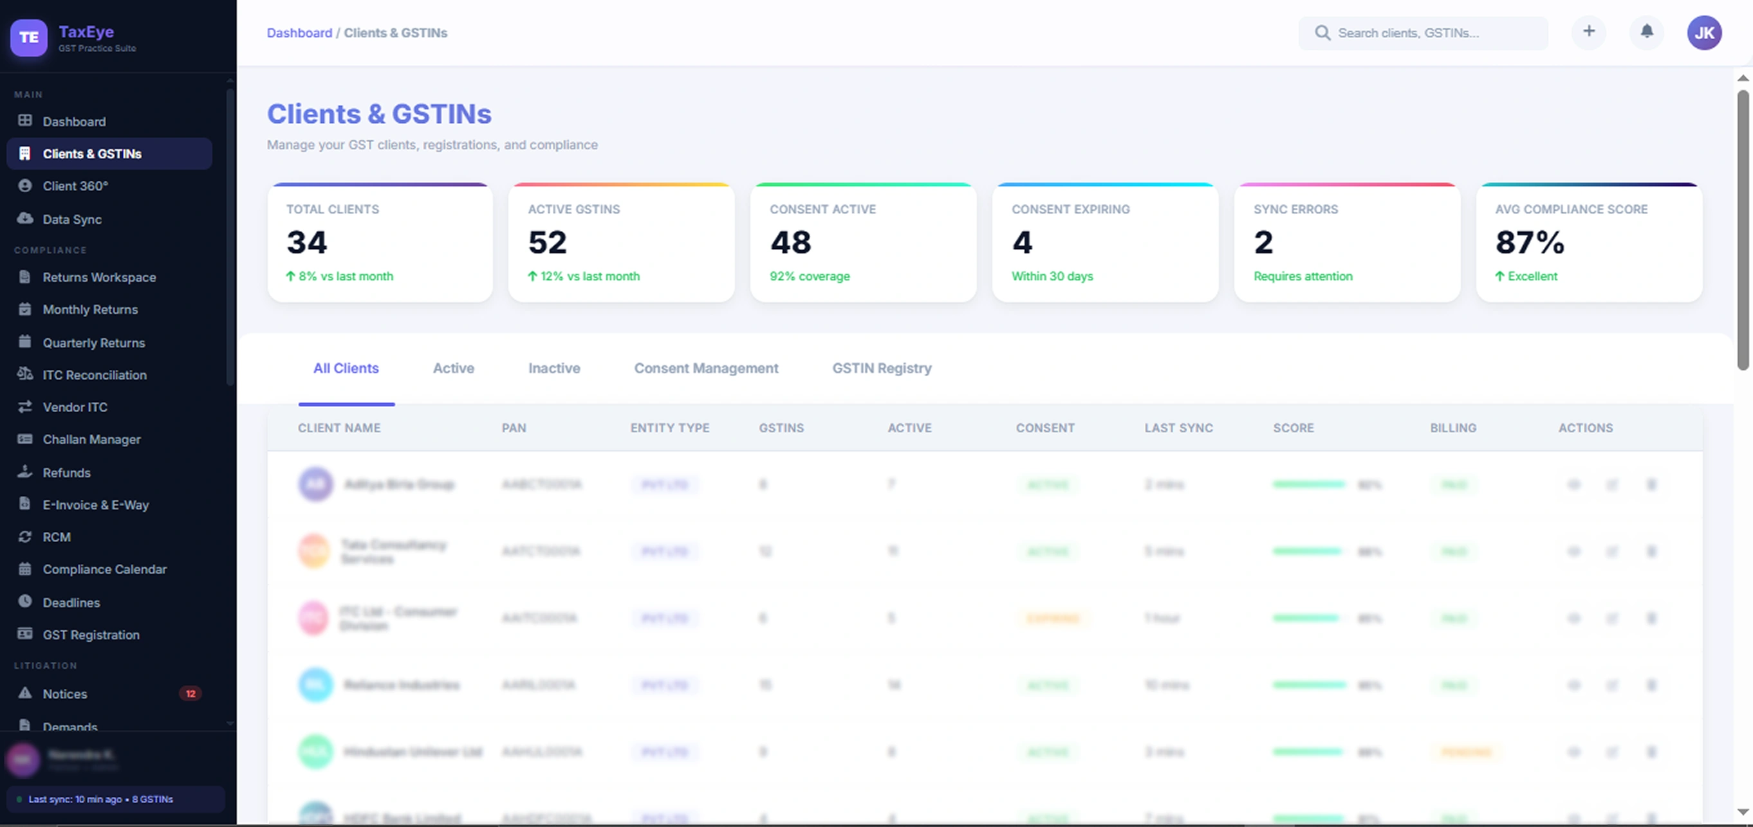Open the GSTIN Registry tab
Viewport: 1753px width, 827px height.
tap(881, 368)
